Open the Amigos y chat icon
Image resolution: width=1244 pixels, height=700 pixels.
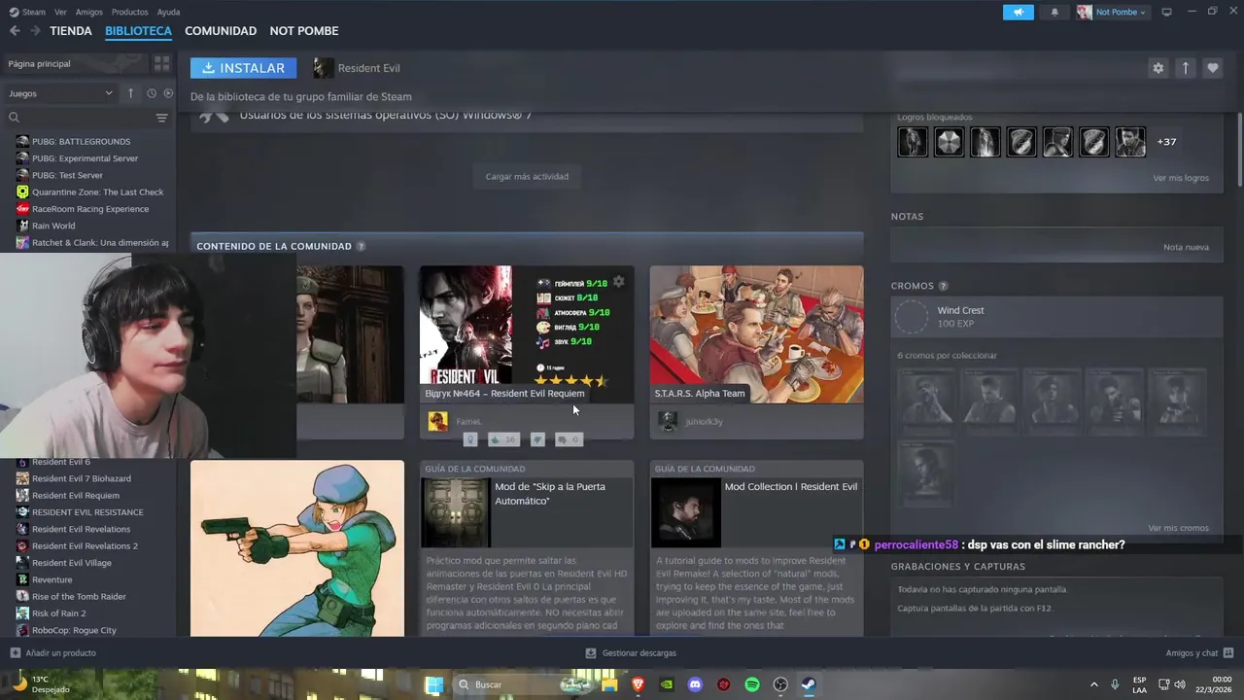(x=1227, y=652)
